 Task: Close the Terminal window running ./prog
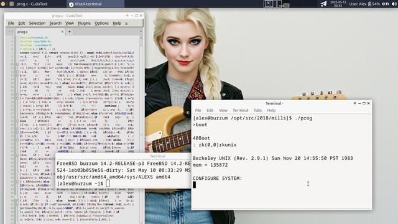pos(368,103)
